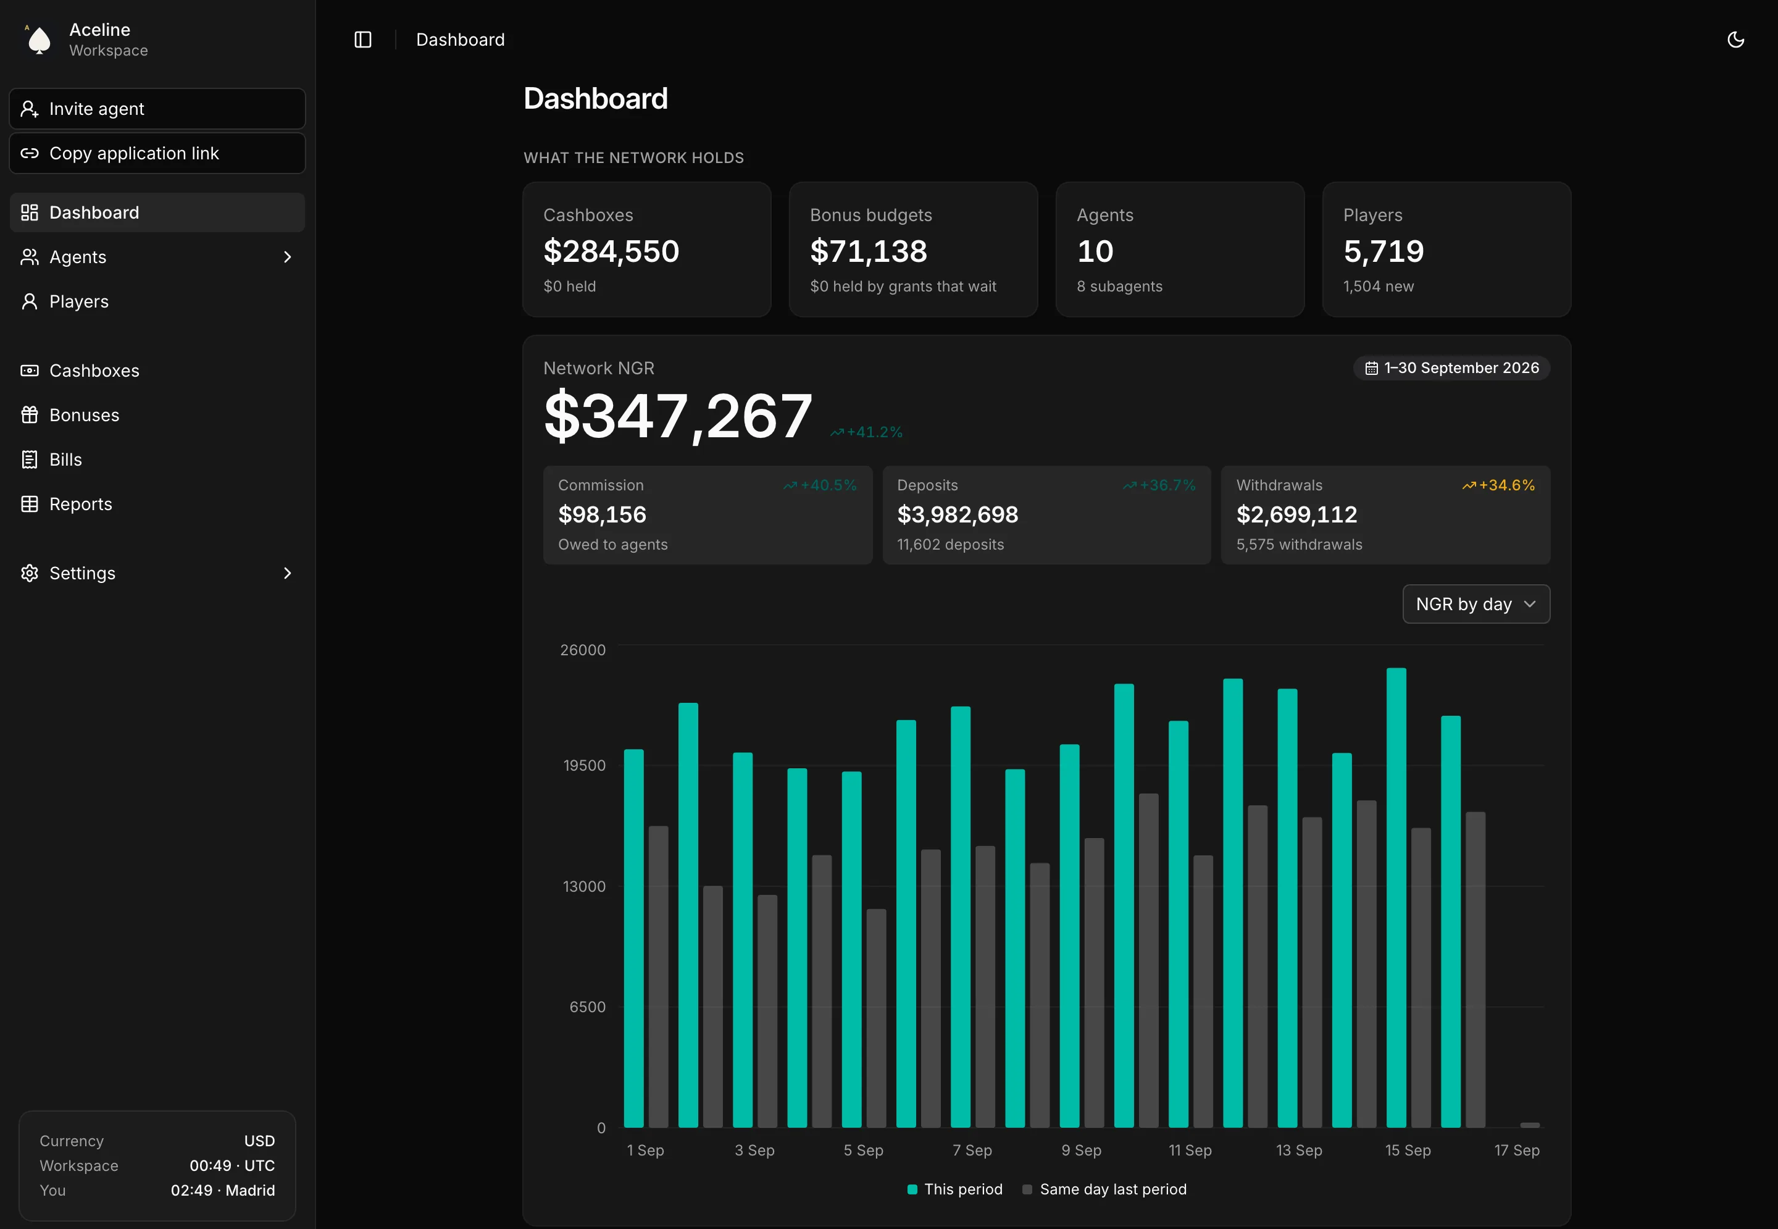Click the Network NGR $347,267 value
This screenshot has height=1229, width=1778.
coord(678,416)
